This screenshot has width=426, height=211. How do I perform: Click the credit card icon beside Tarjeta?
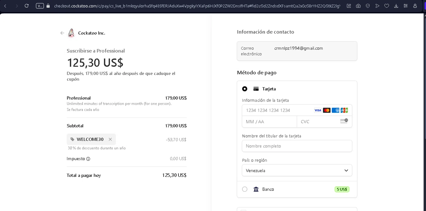point(256,89)
